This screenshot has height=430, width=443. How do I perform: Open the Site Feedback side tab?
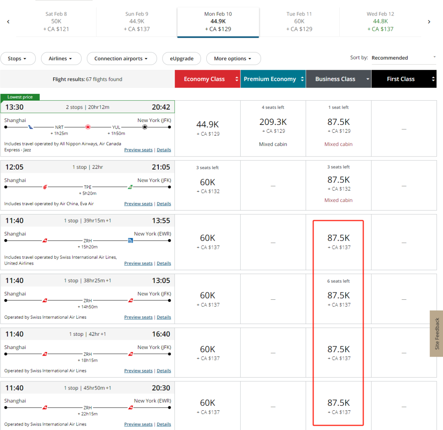[x=436, y=333]
